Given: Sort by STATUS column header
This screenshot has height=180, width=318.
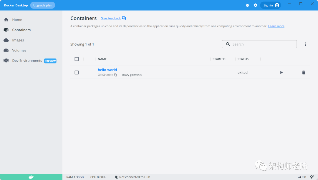Looking at the screenshot, I should [243, 59].
